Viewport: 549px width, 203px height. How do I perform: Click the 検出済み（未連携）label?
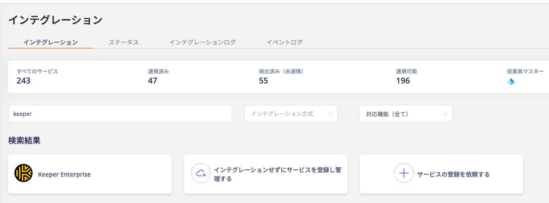click(x=282, y=71)
